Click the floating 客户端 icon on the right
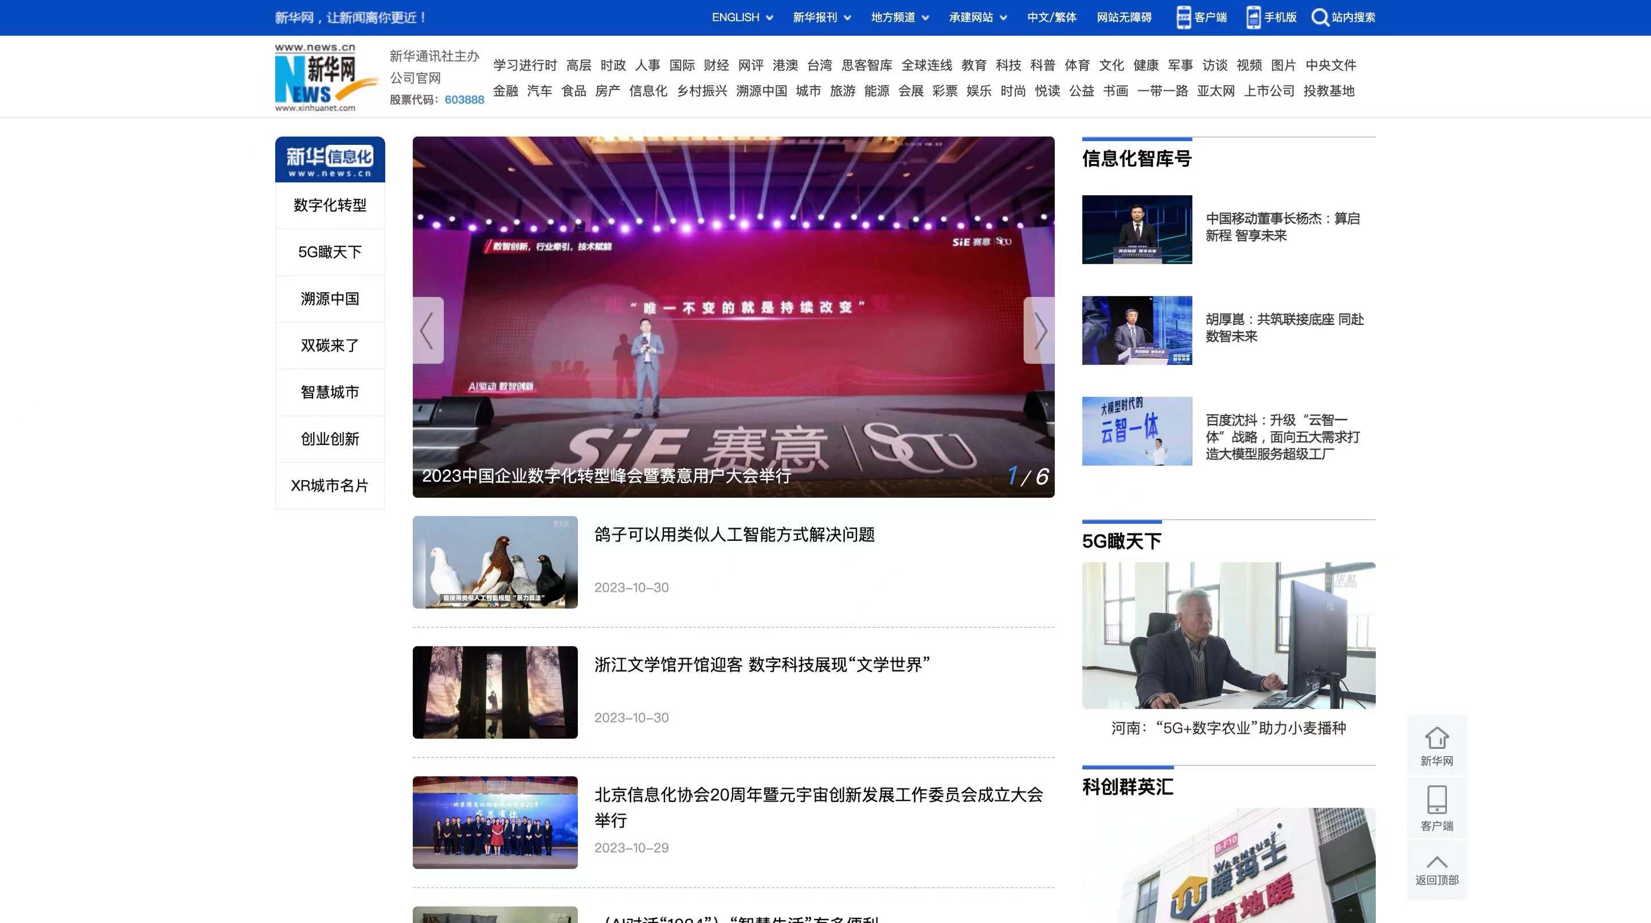This screenshot has width=1651, height=923. click(x=1437, y=808)
